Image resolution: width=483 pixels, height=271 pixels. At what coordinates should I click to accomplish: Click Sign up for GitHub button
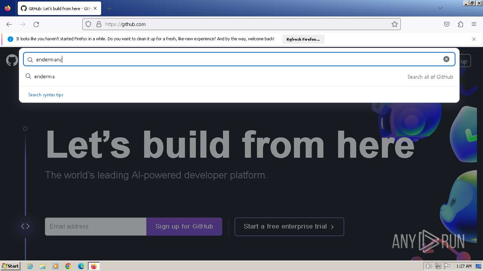coord(184,227)
